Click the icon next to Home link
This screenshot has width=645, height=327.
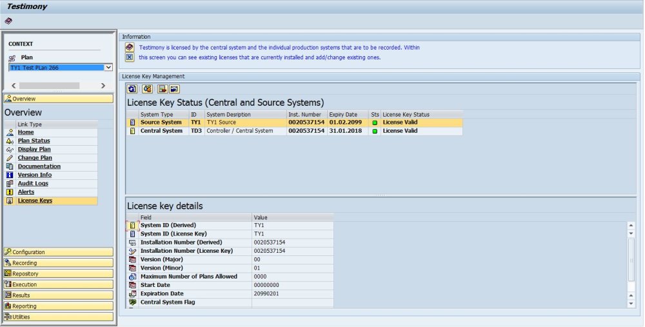click(10, 132)
